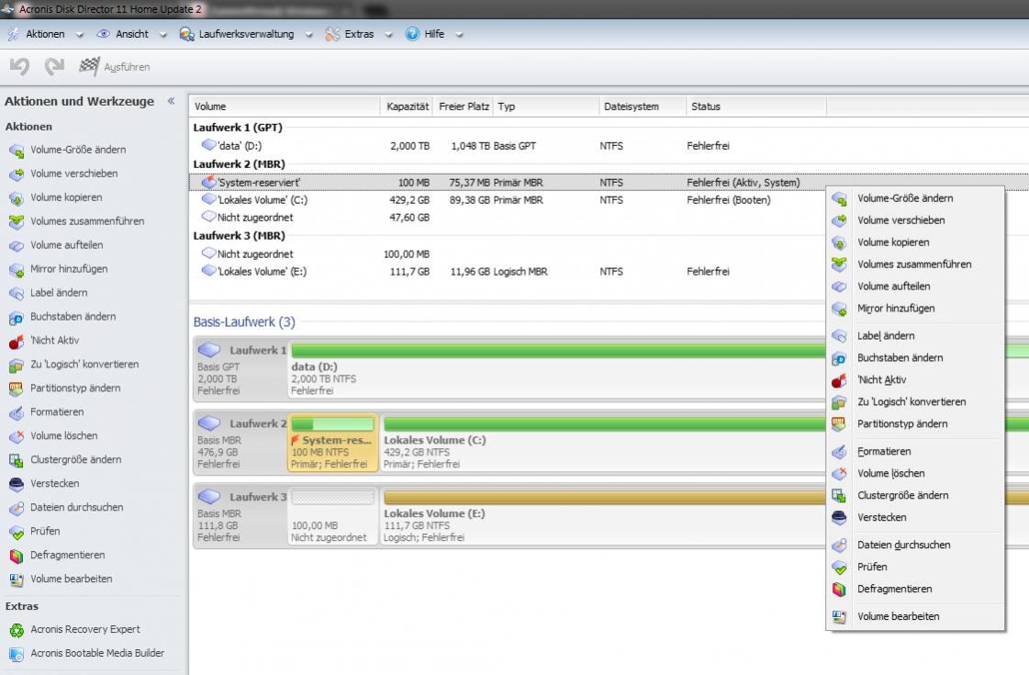
Task: Click System-res... partition block on Laufwerk 2
Action: point(332,444)
